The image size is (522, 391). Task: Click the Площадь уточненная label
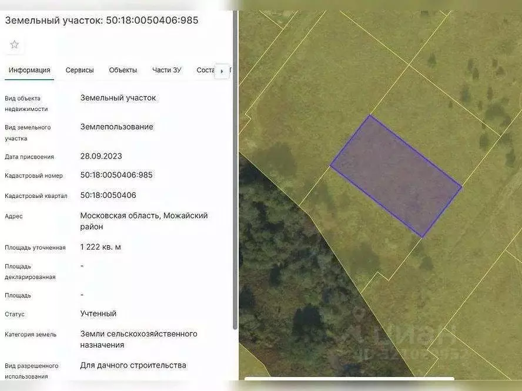(35, 247)
